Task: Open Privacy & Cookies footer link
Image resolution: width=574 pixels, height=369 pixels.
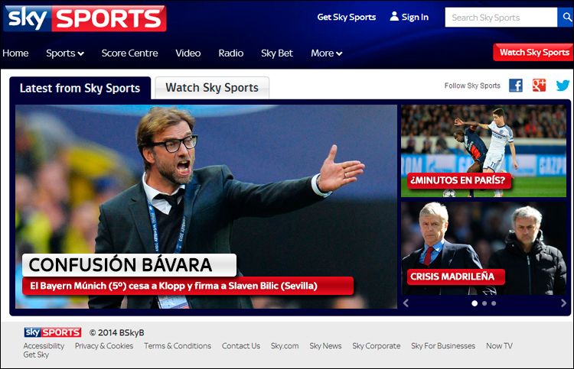Action: pos(104,345)
